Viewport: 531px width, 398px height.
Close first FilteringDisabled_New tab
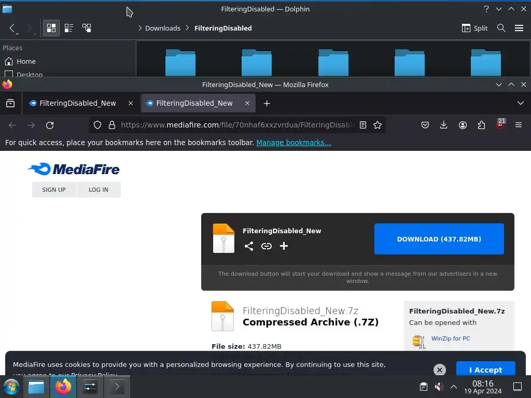pos(131,103)
